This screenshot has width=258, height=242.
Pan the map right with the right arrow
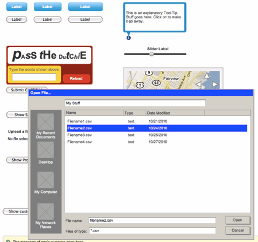[215, 84]
